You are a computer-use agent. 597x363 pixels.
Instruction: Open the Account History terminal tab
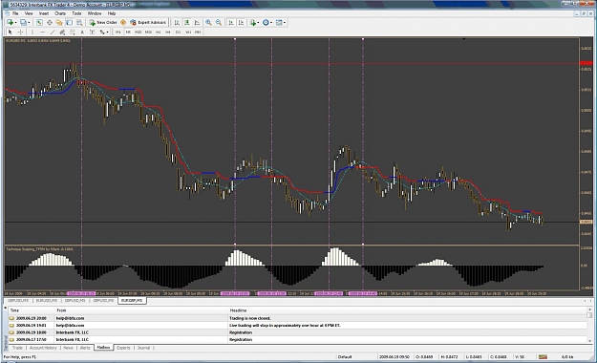43,348
